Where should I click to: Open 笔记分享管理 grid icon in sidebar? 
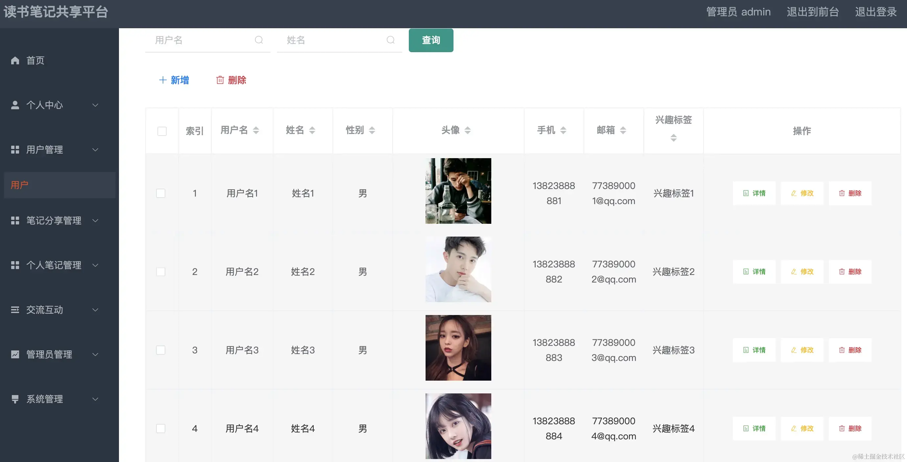[15, 220]
